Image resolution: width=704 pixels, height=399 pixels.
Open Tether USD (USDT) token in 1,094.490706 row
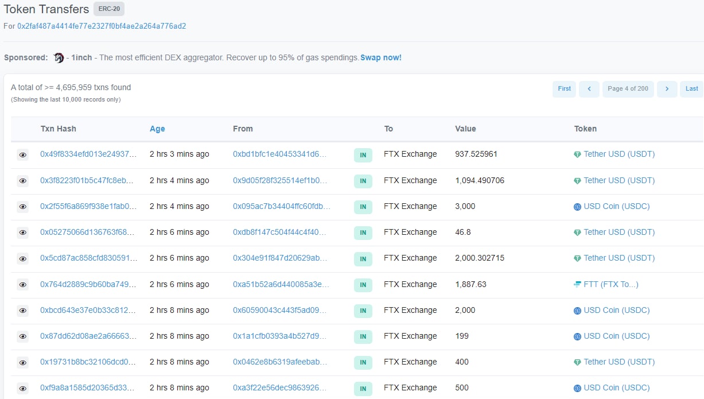pyautogui.click(x=619, y=180)
